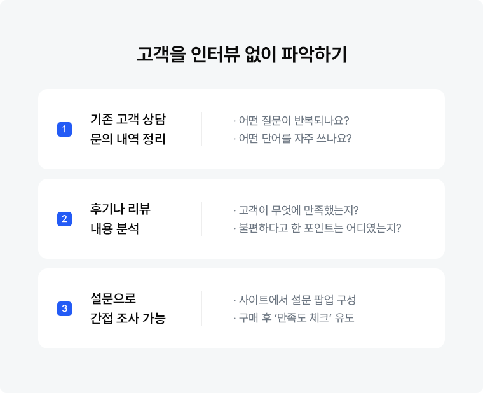Click the 간접 조사 가능 text line
Image resolution: width=483 pixels, height=393 pixels.
pyautogui.click(x=128, y=318)
